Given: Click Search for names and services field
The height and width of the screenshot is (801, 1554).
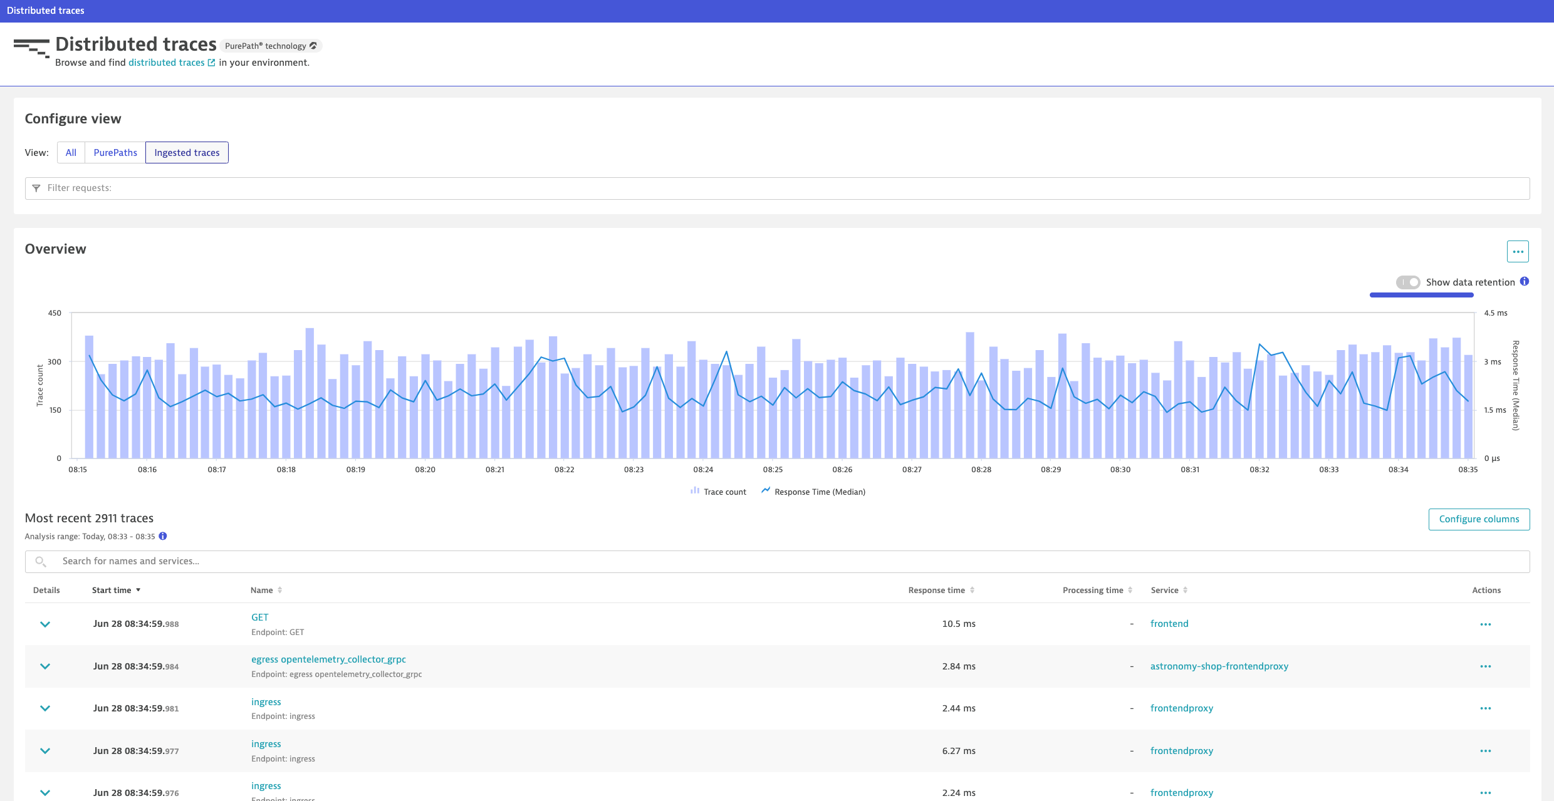Looking at the screenshot, I should [777, 562].
